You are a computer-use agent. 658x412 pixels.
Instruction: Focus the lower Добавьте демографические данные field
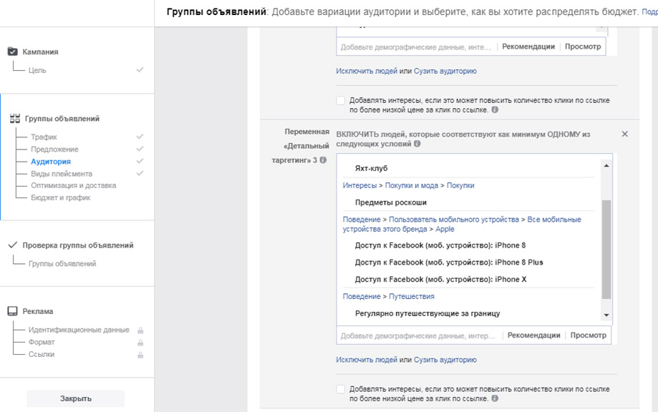418,335
